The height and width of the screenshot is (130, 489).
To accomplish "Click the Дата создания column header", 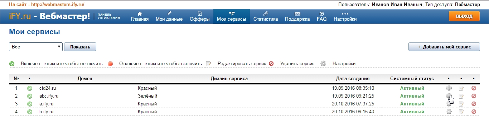I will pos(353,78).
